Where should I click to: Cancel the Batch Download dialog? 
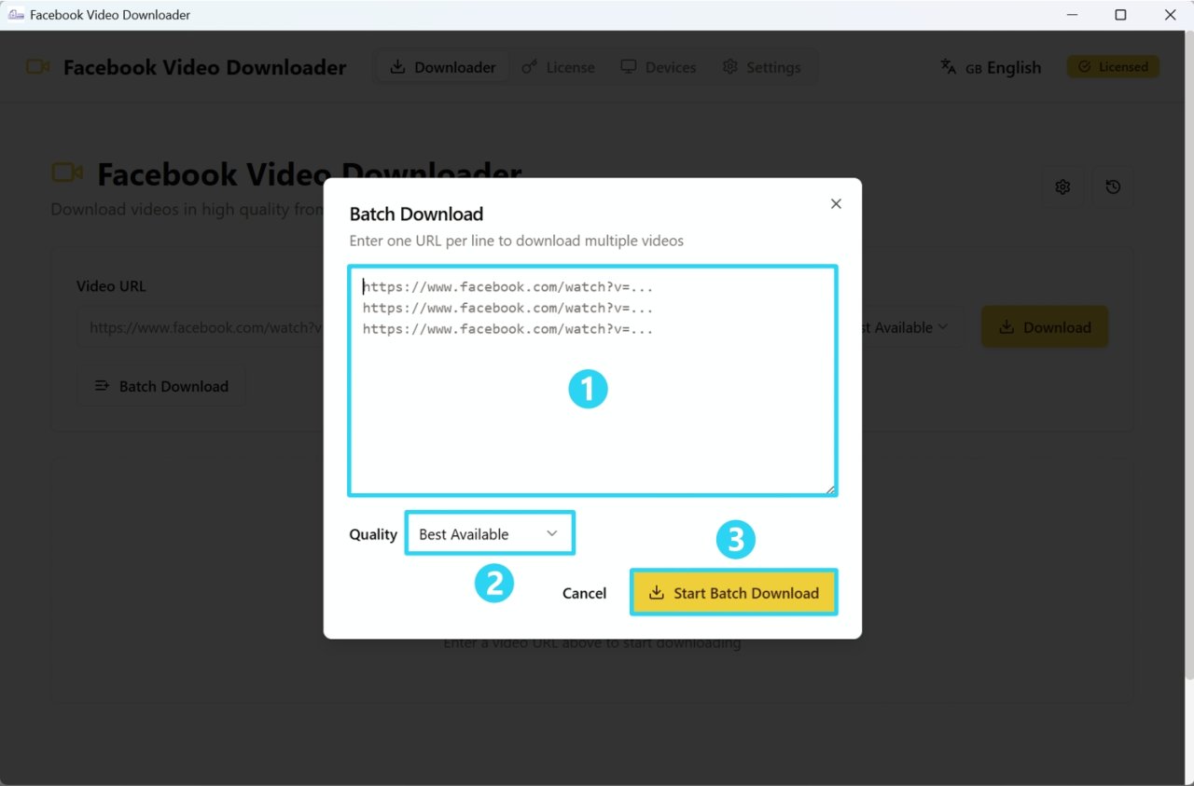[x=584, y=592]
